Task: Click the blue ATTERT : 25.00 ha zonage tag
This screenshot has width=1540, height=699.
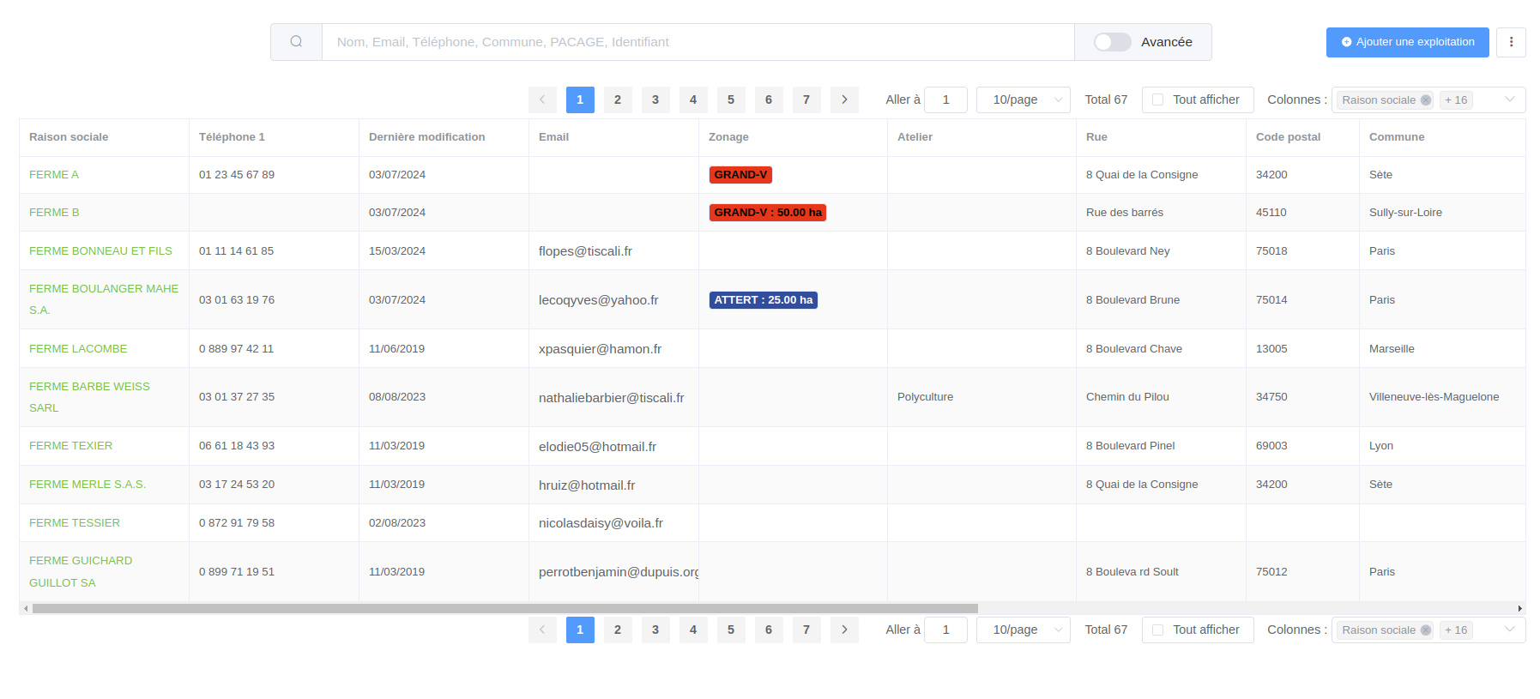Action: [764, 300]
